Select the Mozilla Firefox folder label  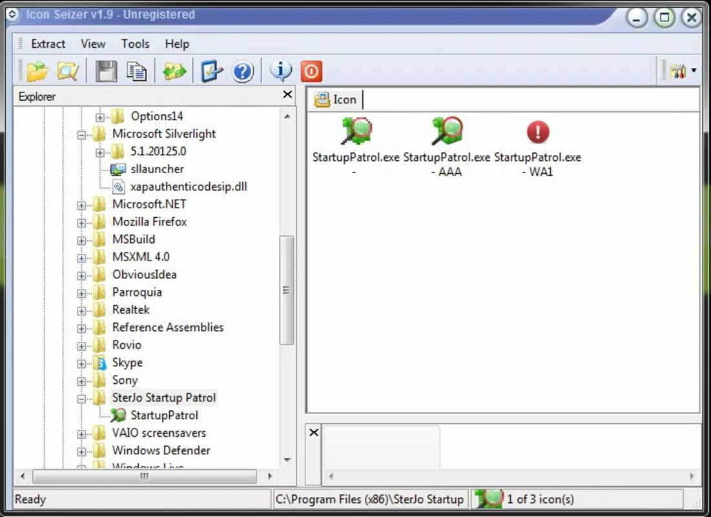150,222
